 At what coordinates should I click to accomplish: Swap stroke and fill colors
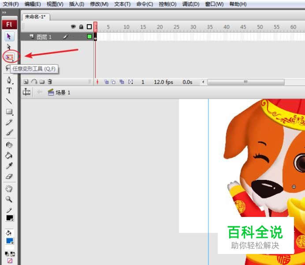pyautogui.click(x=12, y=254)
